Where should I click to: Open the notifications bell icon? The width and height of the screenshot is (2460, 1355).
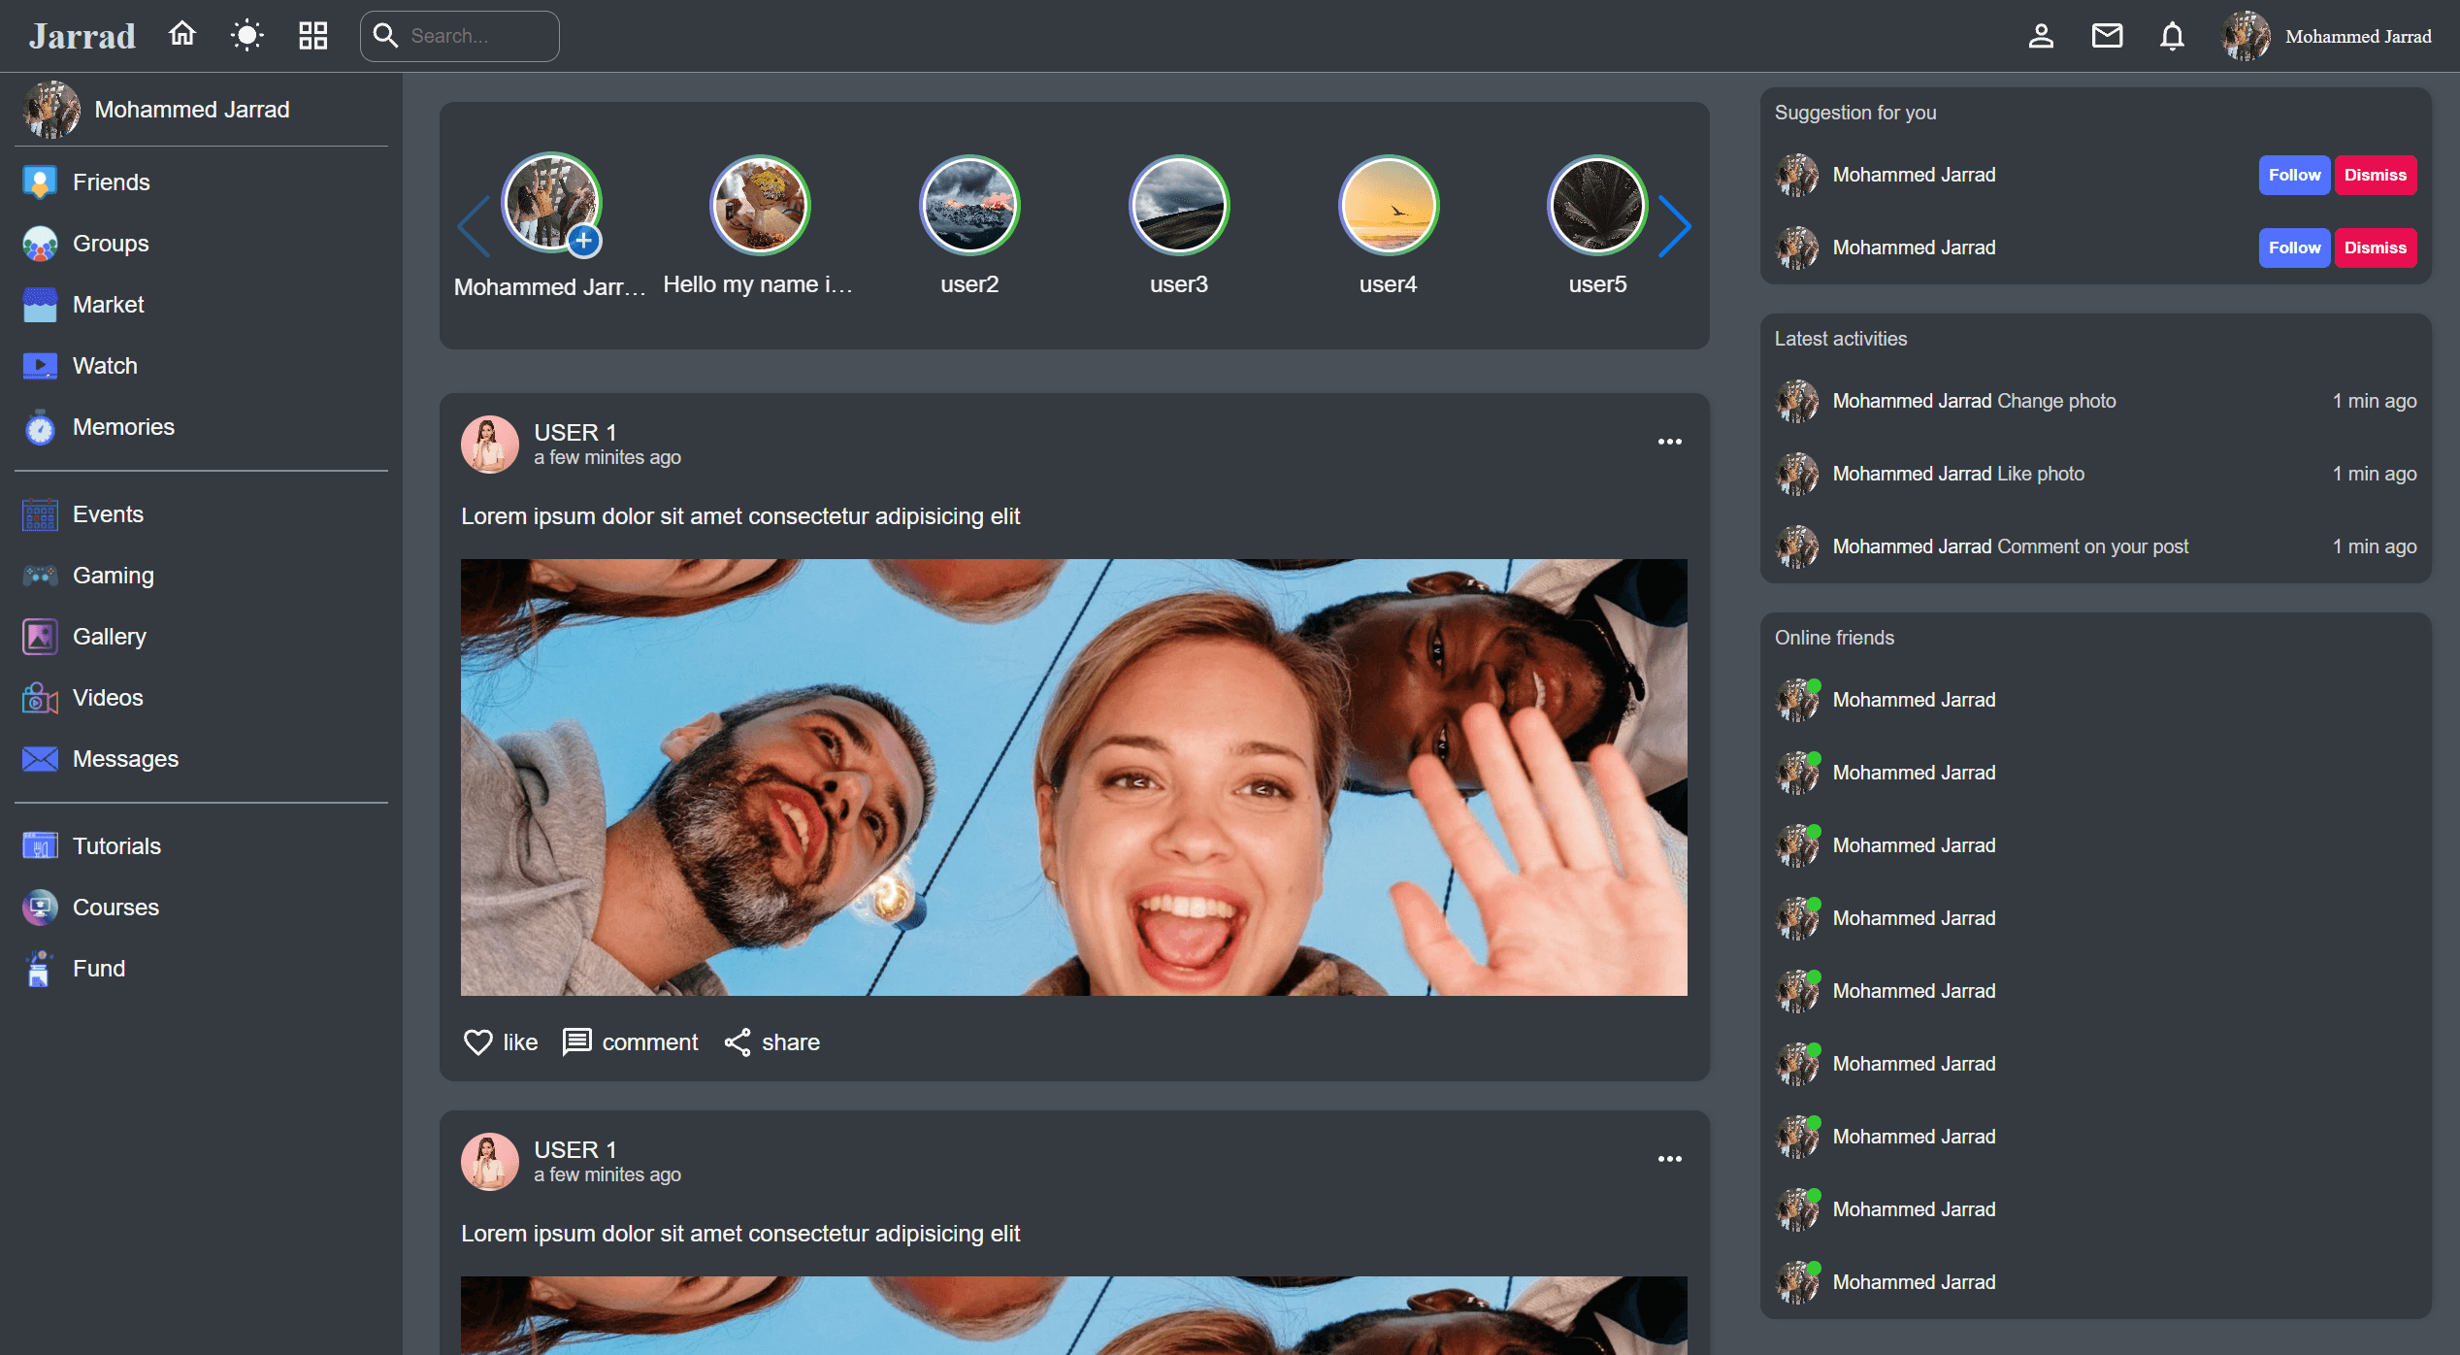[2172, 36]
